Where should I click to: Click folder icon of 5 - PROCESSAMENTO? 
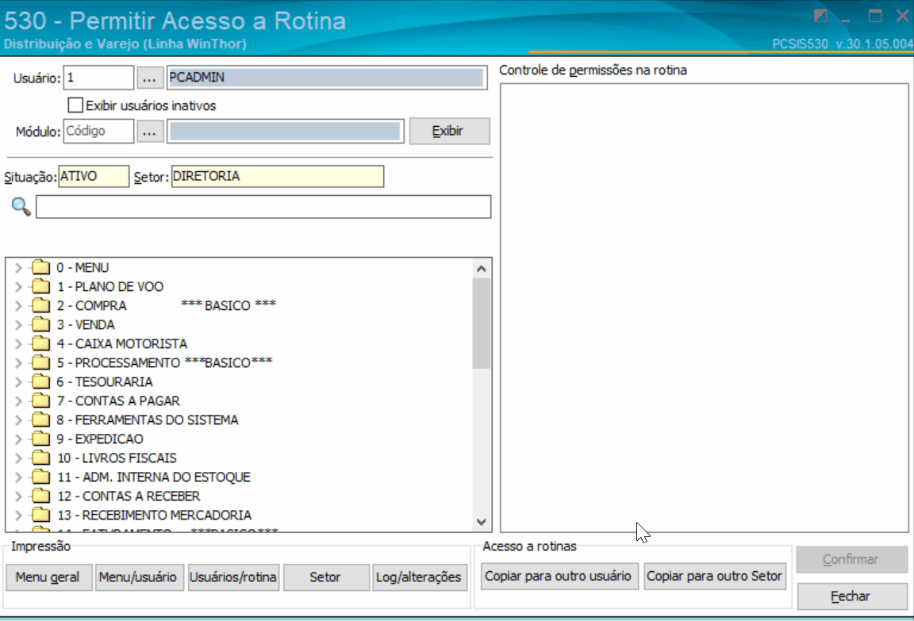point(40,362)
